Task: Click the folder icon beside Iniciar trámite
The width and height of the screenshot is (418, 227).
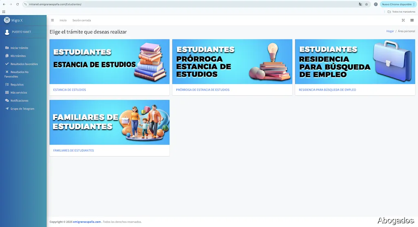Action: (x=7, y=48)
